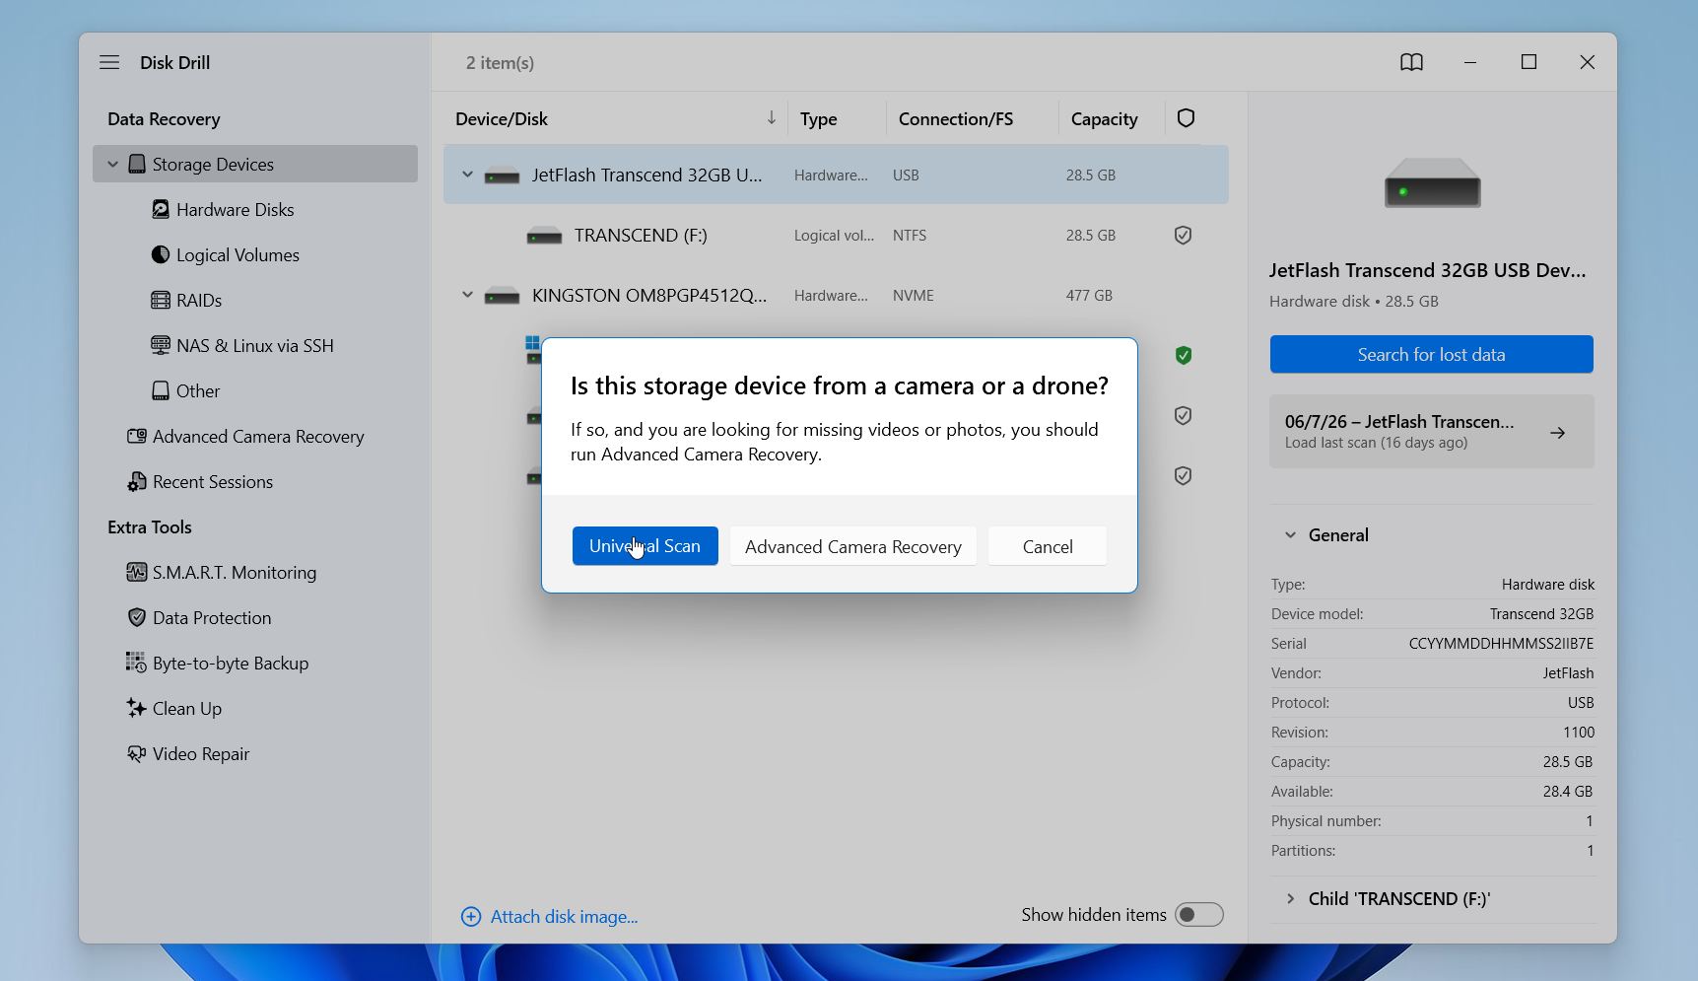Screen dimensions: 1698x981
Task: Click the Video Repair icon
Action: click(x=137, y=753)
